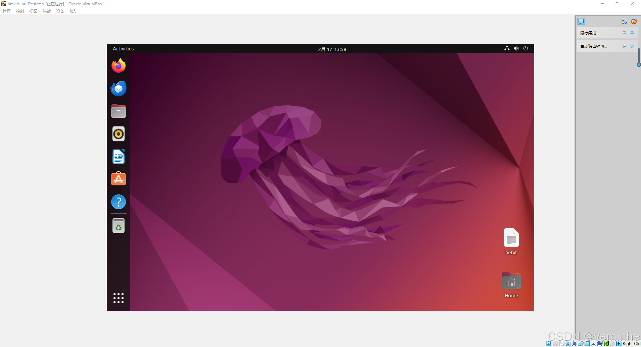
Task: Open the 管理 menu
Action: click(x=7, y=11)
